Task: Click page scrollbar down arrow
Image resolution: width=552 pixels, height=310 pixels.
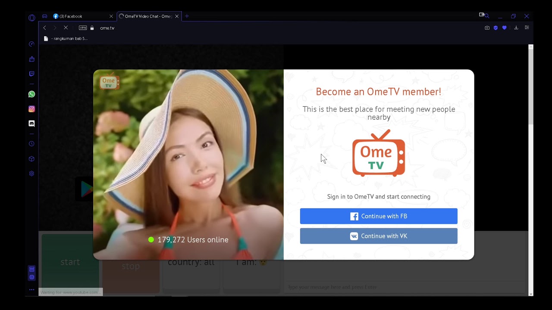Action: 531,294
